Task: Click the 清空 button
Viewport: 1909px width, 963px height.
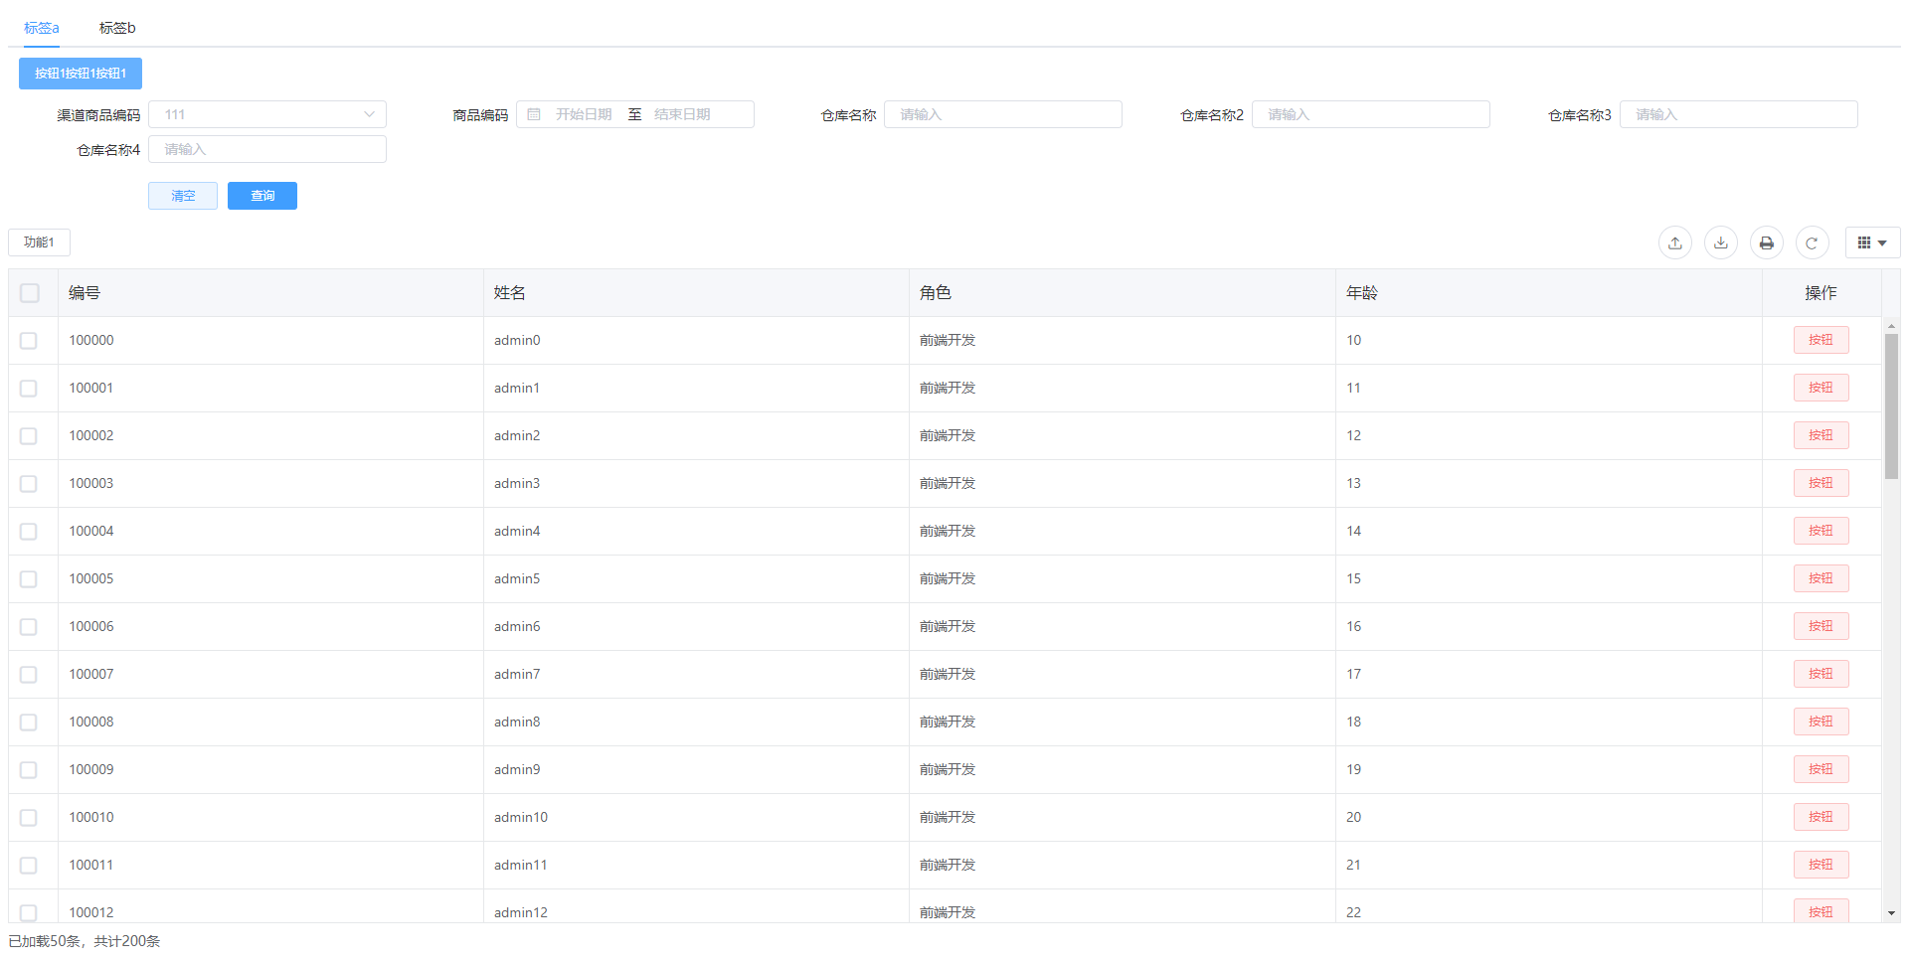Action: click(x=183, y=196)
